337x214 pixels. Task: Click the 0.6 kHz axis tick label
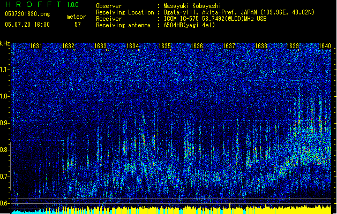(x=5, y=203)
